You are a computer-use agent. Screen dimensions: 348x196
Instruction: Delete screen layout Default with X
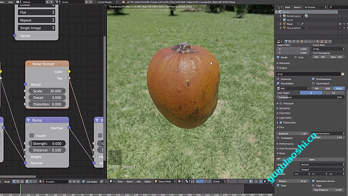pos(51,2)
